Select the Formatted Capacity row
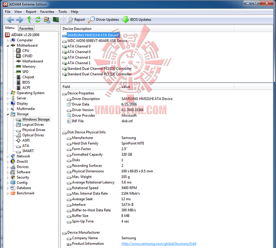 click(x=100, y=154)
